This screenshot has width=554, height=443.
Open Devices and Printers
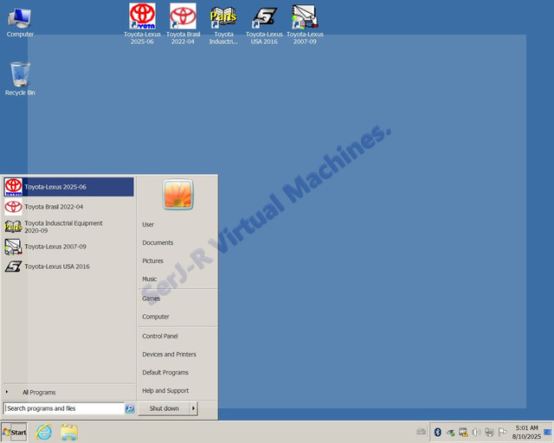pos(170,355)
